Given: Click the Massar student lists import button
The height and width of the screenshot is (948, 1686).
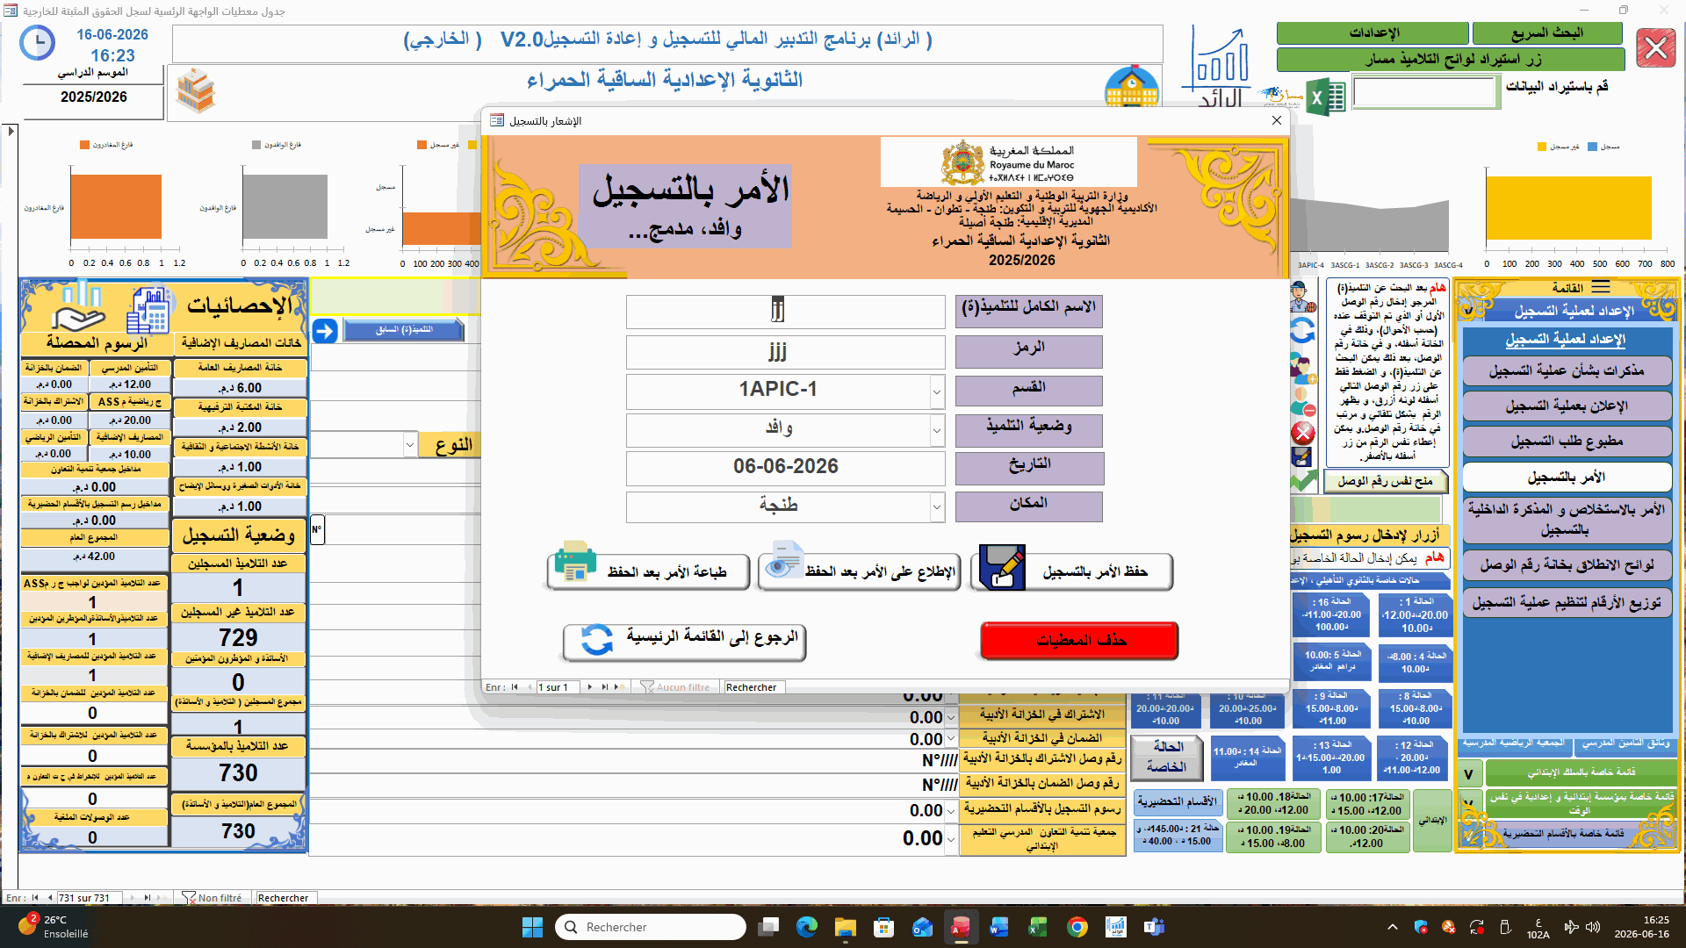Looking at the screenshot, I should pyautogui.click(x=1451, y=60).
